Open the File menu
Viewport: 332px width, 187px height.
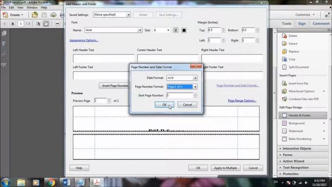[x=4, y=7]
